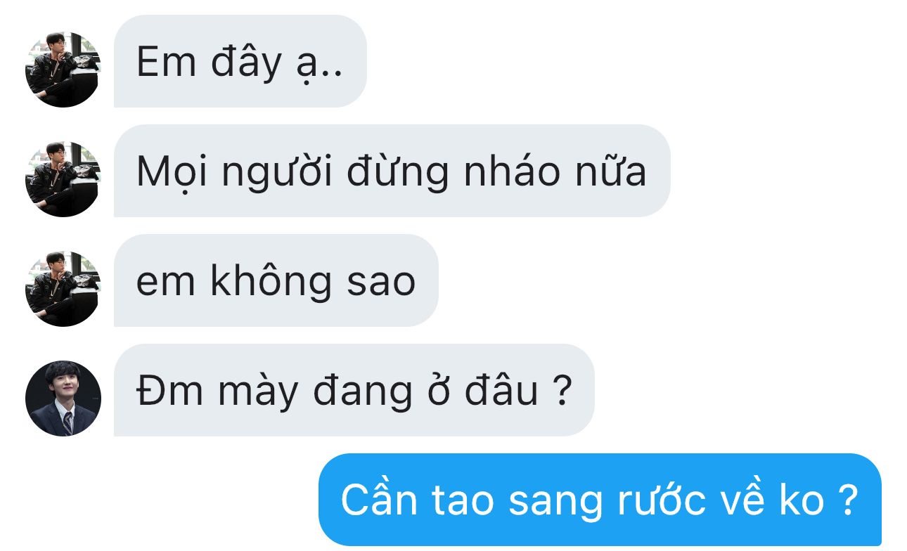
Task: Click the question mark after "ở đâu"
Action: pyautogui.click(x=562, y=390)
